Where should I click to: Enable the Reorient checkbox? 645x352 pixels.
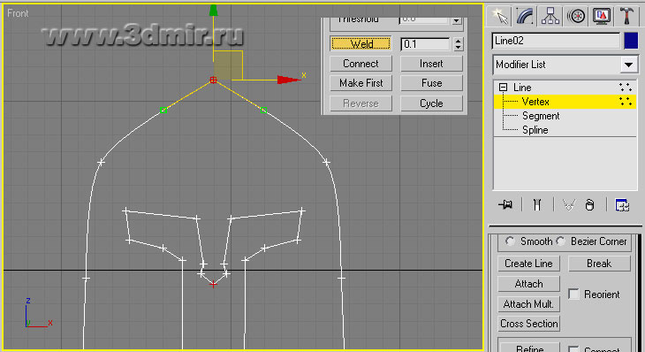(x=573, y=294)
